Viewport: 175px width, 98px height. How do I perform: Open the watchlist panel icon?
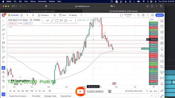[x=162, y=21]
